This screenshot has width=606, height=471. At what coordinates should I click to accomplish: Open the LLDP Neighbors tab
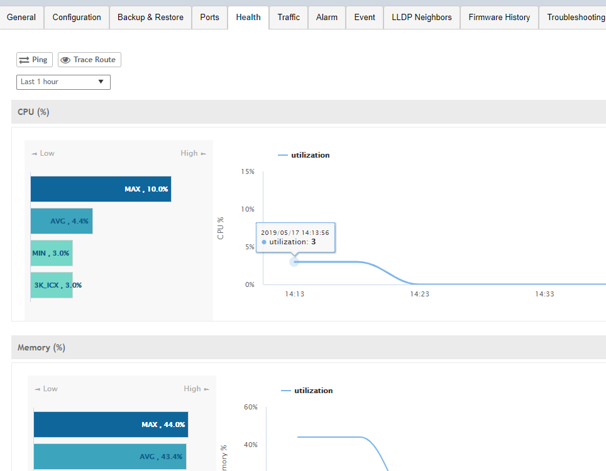pyautogui.click(x=421, y=17)
